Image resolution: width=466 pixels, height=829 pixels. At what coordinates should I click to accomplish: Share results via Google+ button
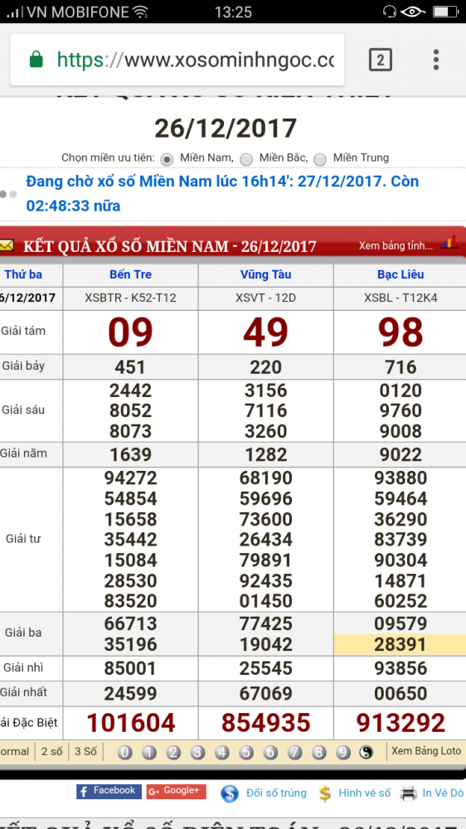pos(176,791)
